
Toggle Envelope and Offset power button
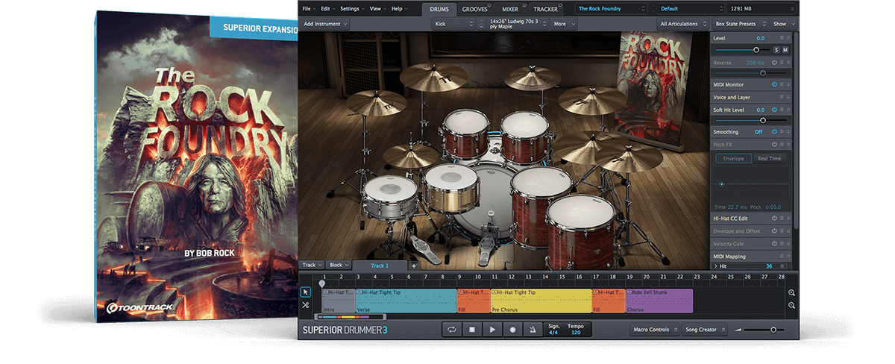click(x=774, y=231)
